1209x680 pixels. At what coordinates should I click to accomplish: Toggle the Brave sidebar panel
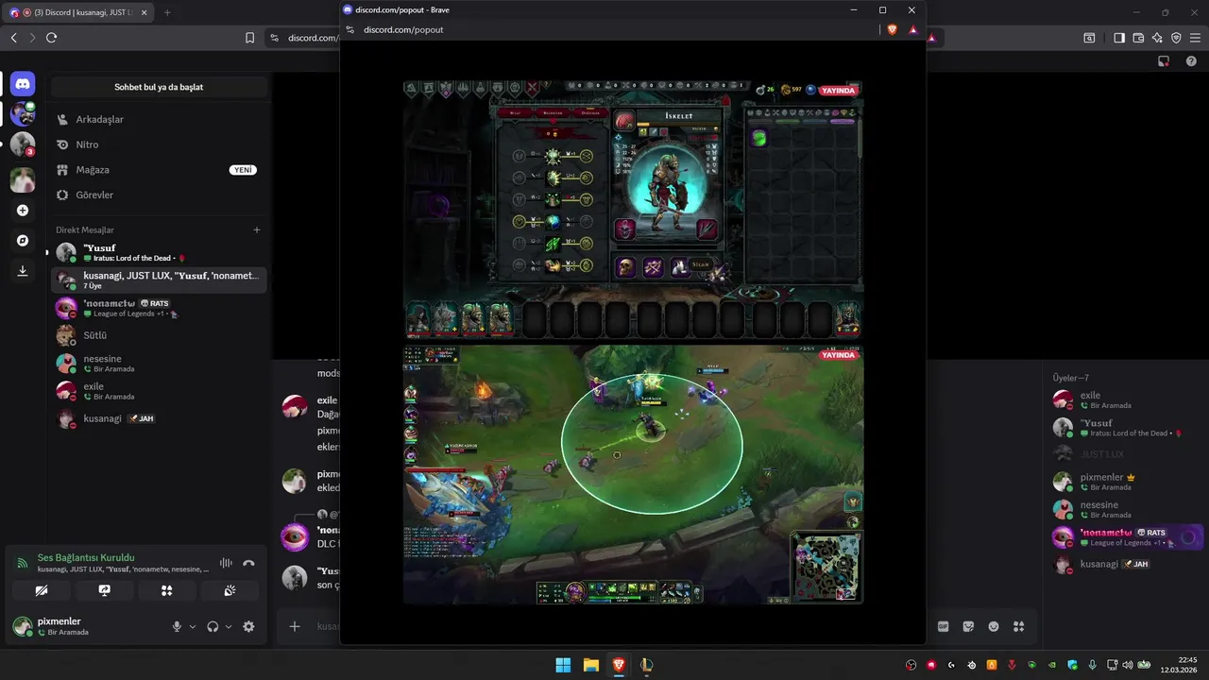(1119, 38)
